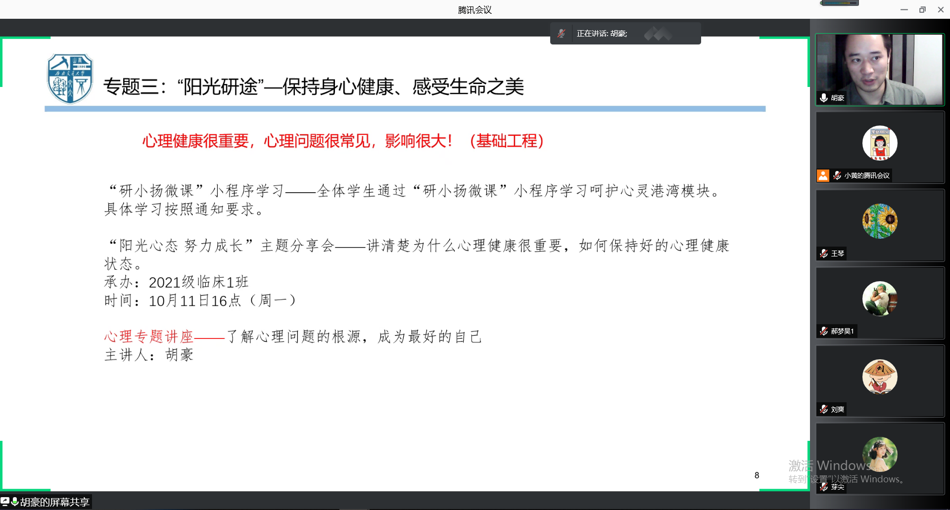Restore down the 腾讯会议 window
Image resolution: width=950 pixels, height=510 pixels.
pyautogui.click(x=922, y=10)
